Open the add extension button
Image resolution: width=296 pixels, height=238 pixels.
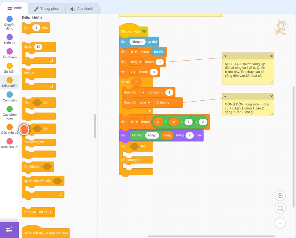(9, 229)
